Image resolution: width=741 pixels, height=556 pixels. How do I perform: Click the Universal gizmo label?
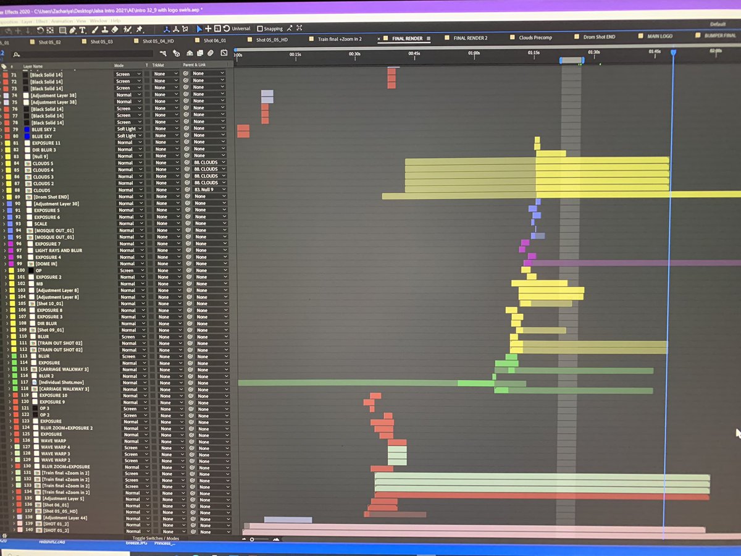coord(241,28)
